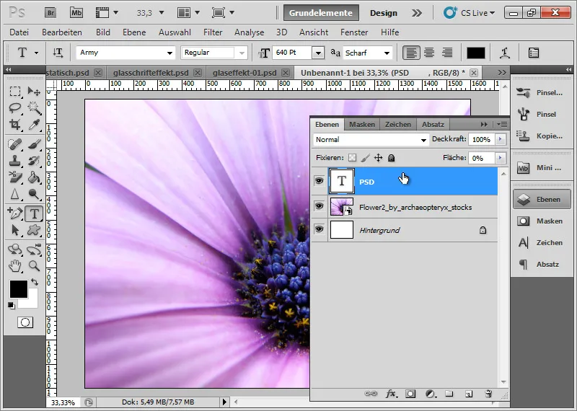577x411 pixels.
Task: Open the Datei menu
Action: [x=19, y=32]
